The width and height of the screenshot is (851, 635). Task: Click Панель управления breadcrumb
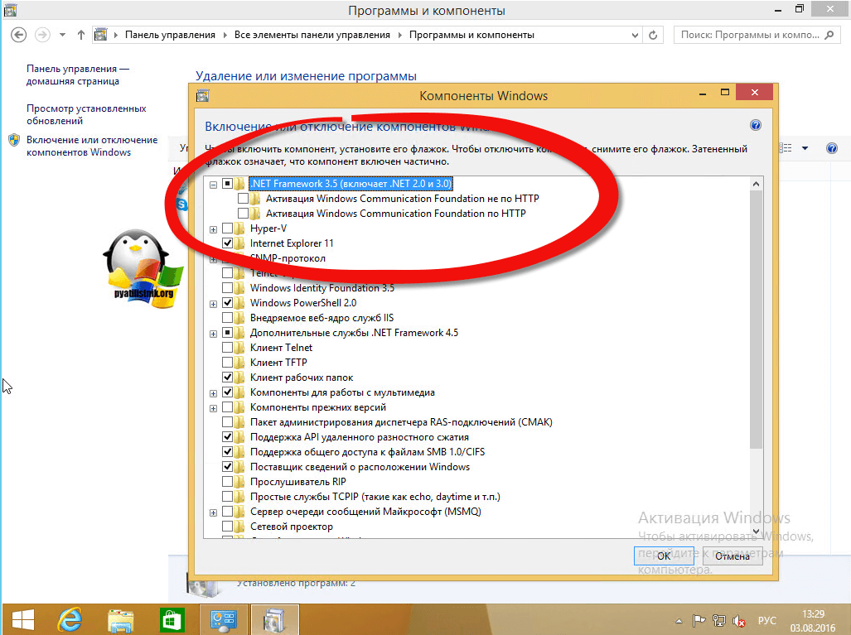click(x=170, y=35)
